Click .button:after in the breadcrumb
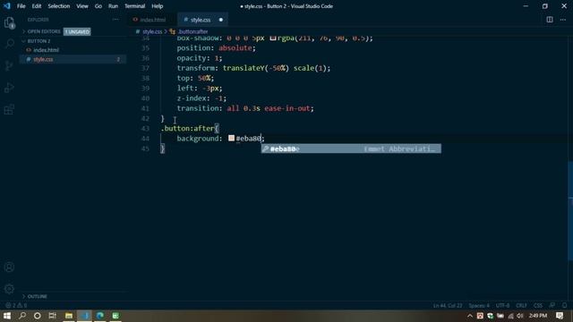This screenshot has width=573, height=322. [x=193, y=32]
